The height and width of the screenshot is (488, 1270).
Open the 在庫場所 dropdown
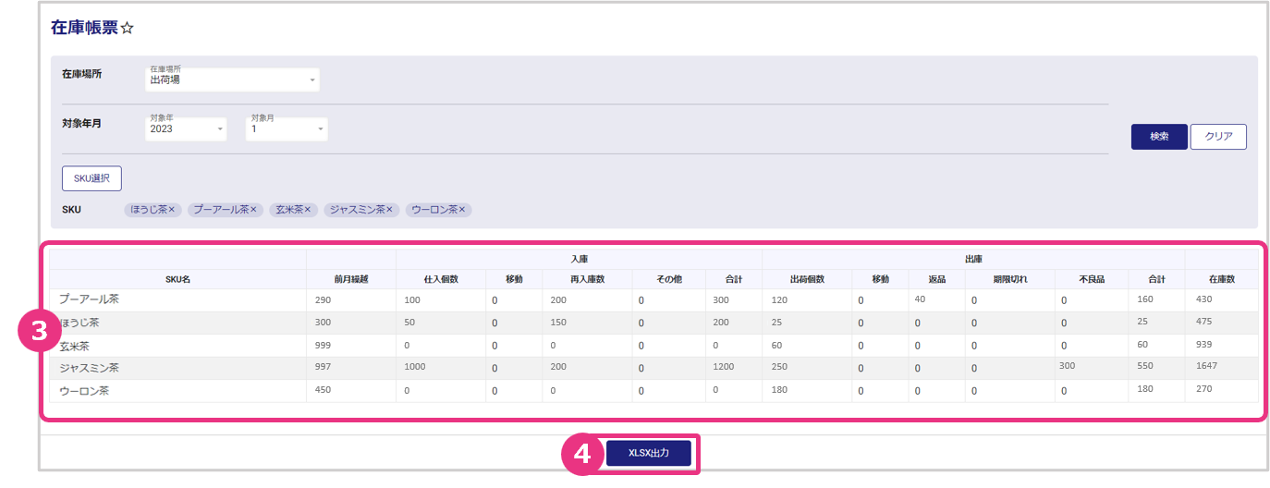pos(232,80)
